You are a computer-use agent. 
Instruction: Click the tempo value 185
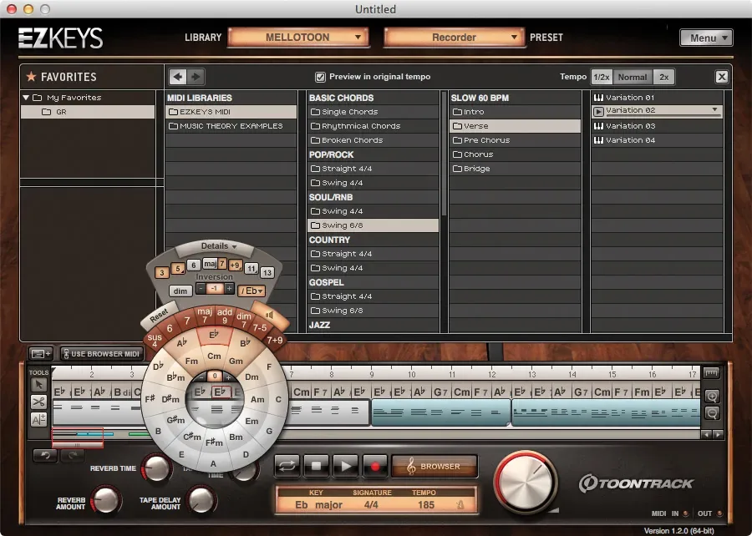pos(426,505)
